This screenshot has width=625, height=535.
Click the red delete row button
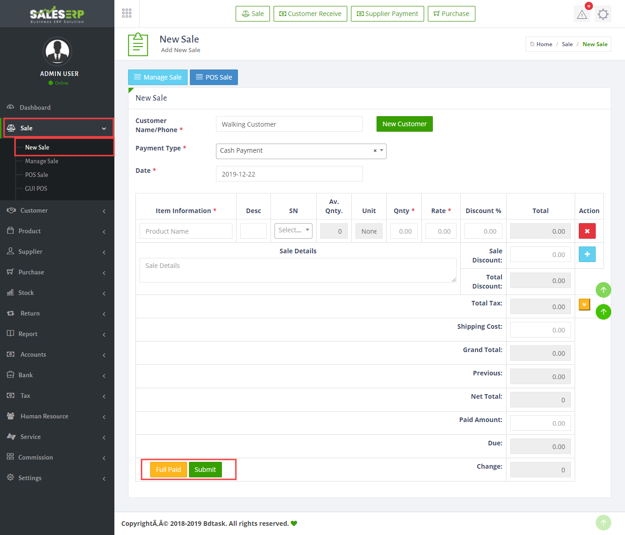tap(587, 231)
